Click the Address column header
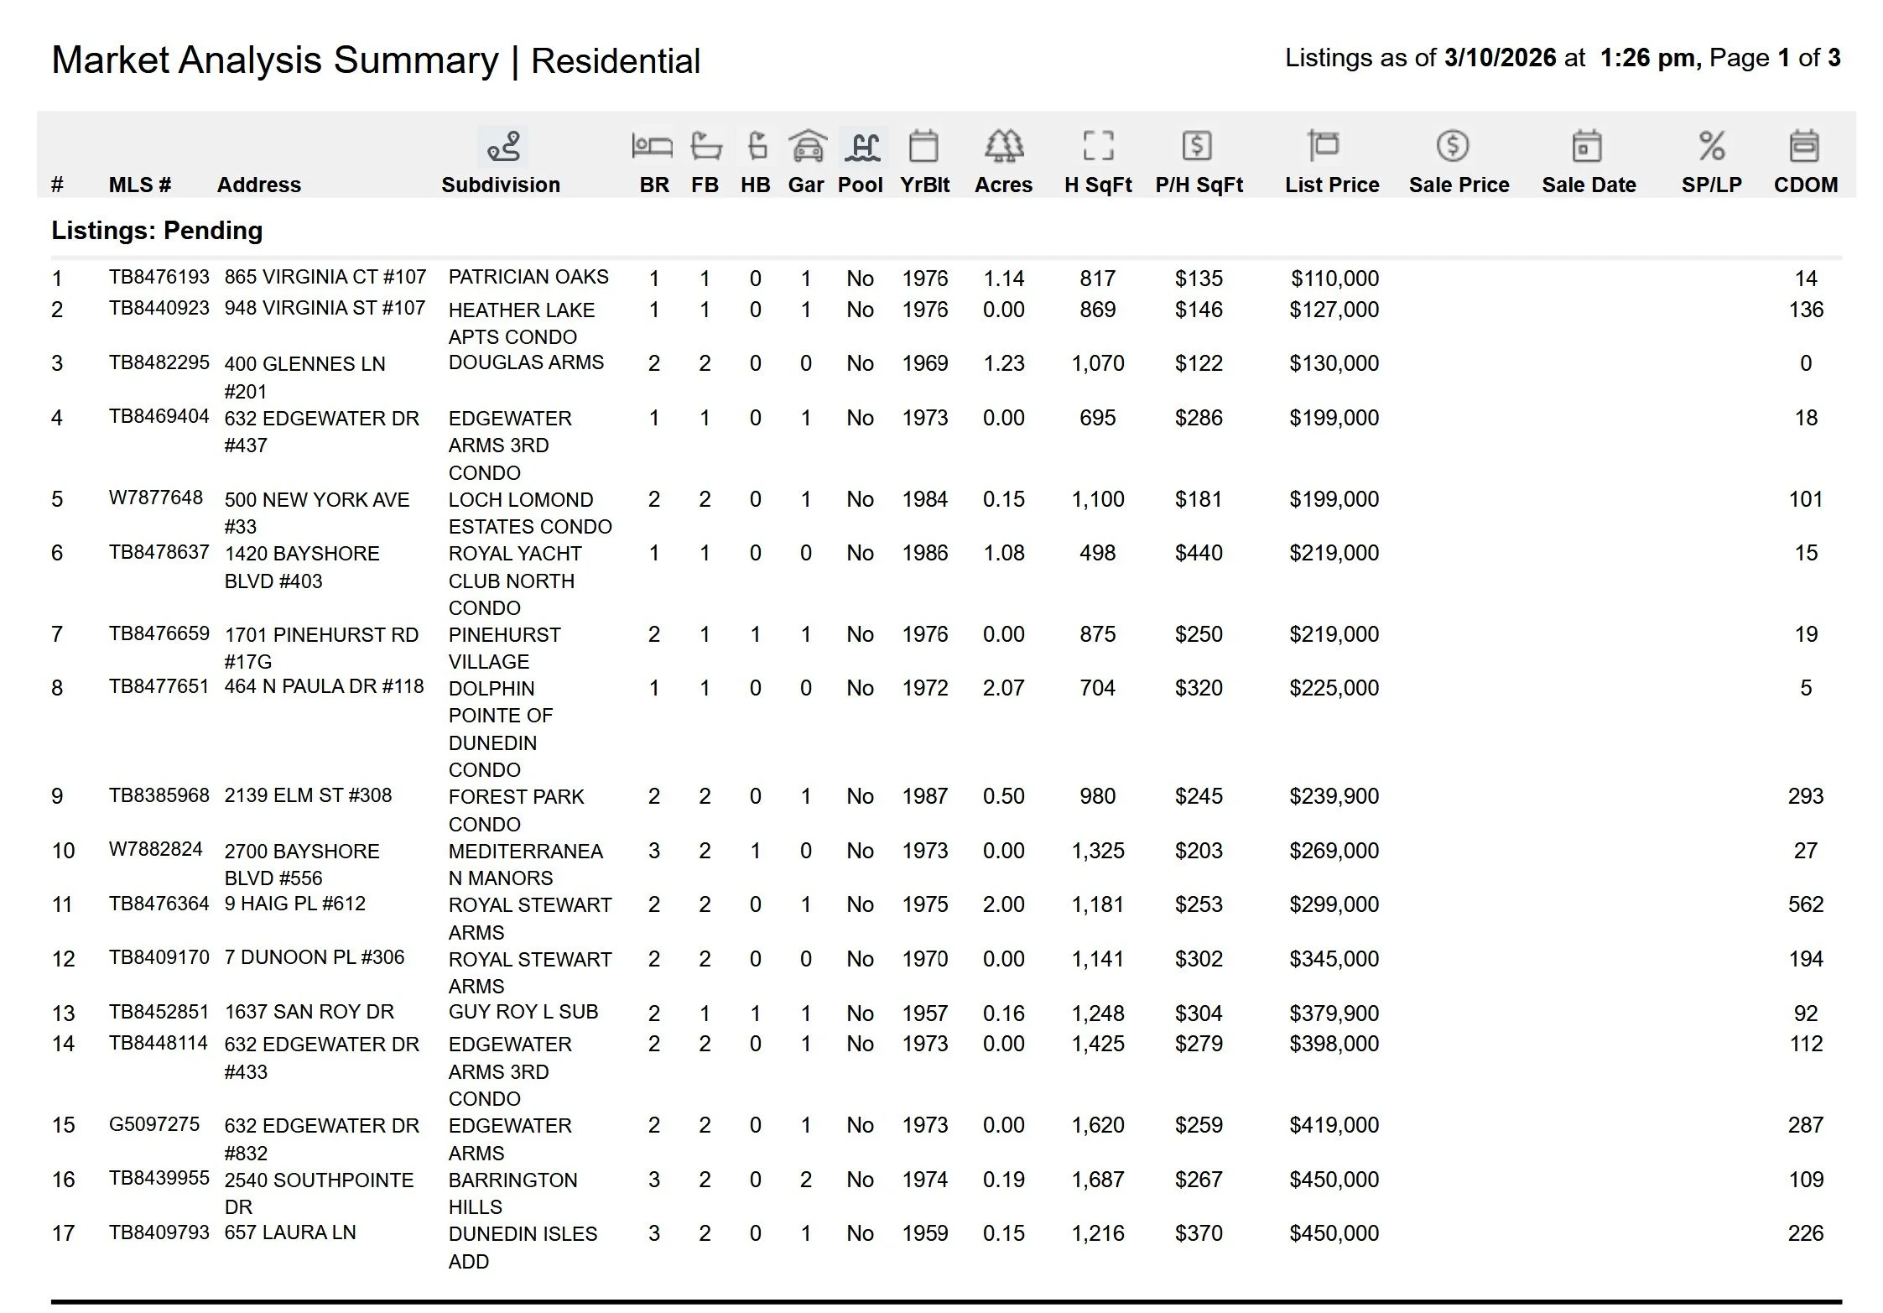Viewport: 1883px width, 1313px height. click(258, 185)
